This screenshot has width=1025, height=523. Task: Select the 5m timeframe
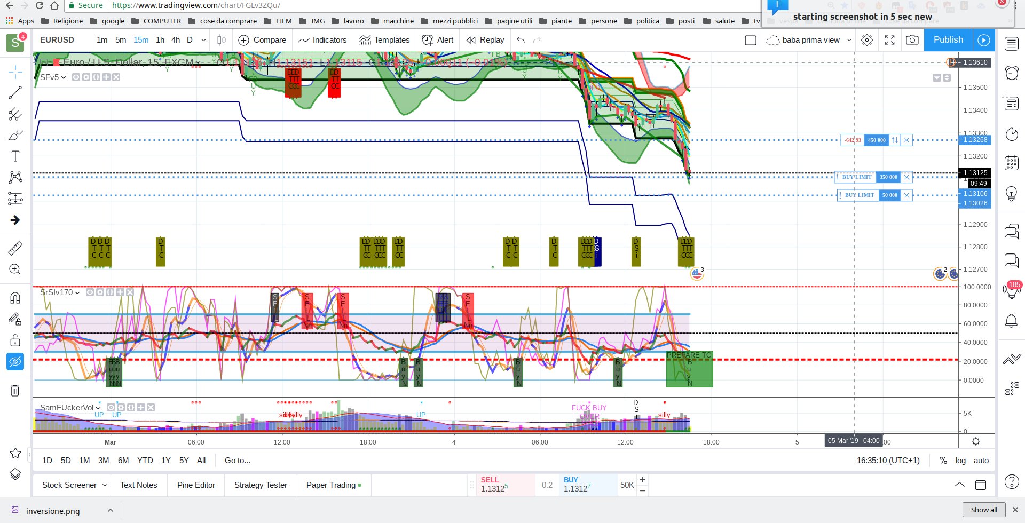(121, 40)
